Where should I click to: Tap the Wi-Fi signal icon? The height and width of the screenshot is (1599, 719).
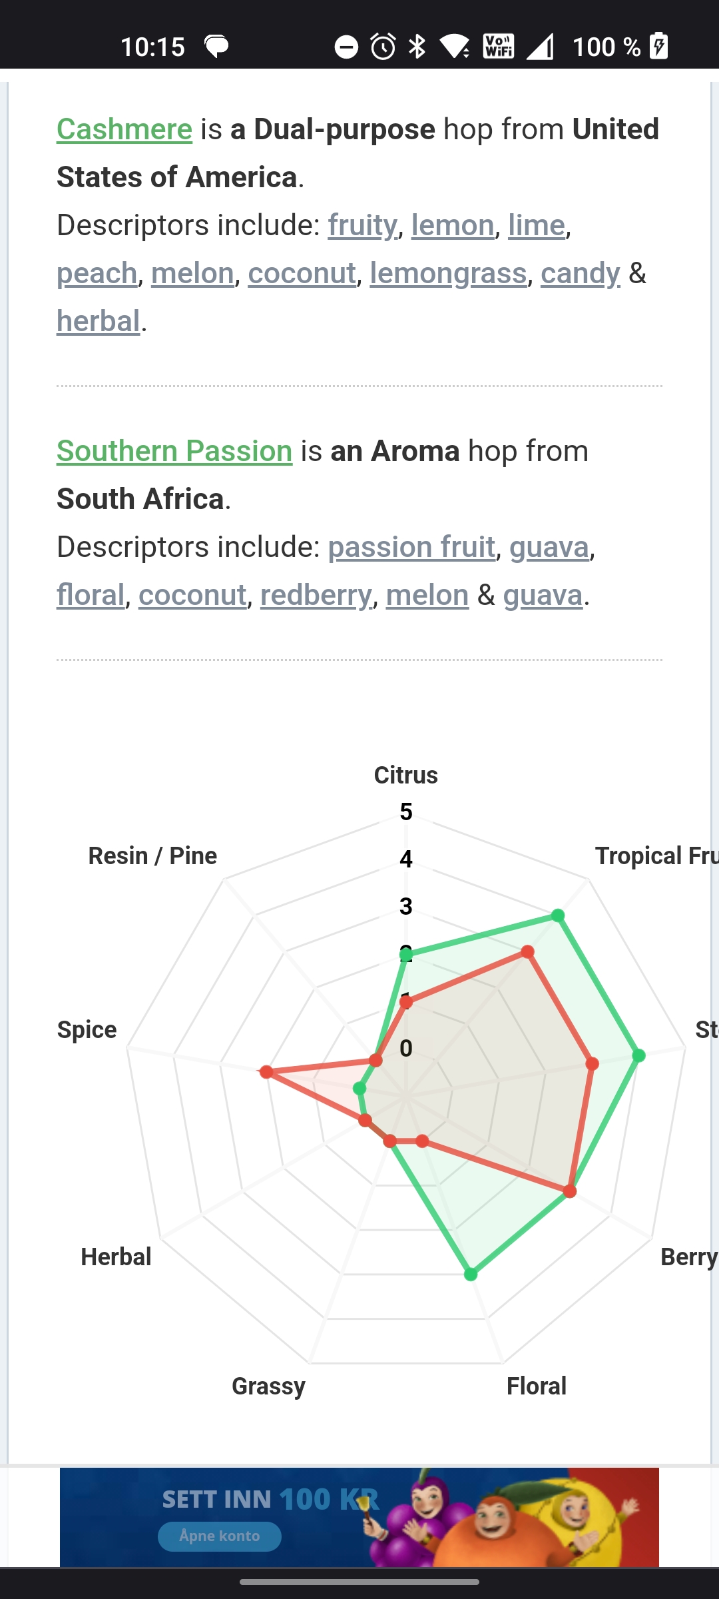[x=455, y=47]
